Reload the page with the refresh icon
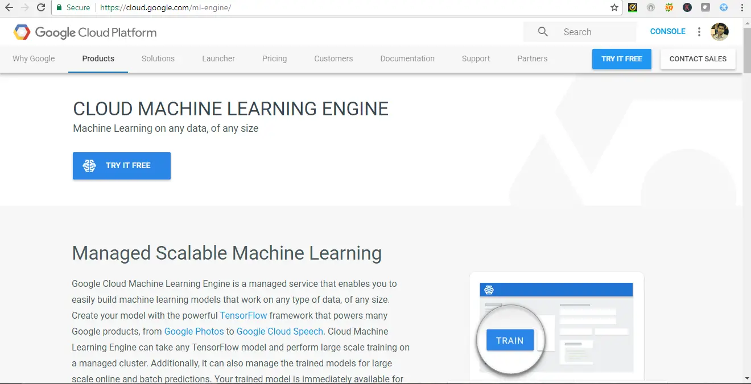Image resolution: width=751 pixels, height=384 pixels. [41, 7]
